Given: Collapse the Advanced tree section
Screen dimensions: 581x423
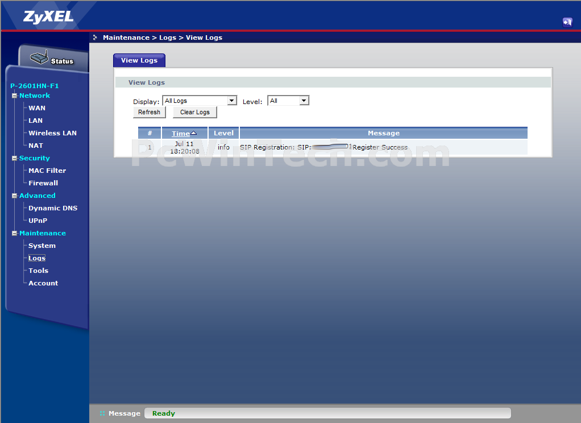Looking at the screenshot, I should coord(14,196).
